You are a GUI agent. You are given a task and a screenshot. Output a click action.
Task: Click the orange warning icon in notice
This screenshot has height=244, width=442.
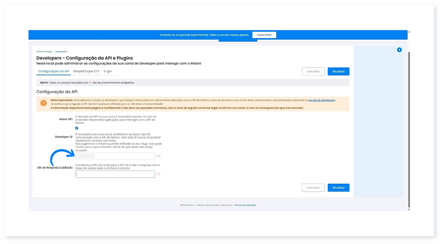tap(44, 103)
